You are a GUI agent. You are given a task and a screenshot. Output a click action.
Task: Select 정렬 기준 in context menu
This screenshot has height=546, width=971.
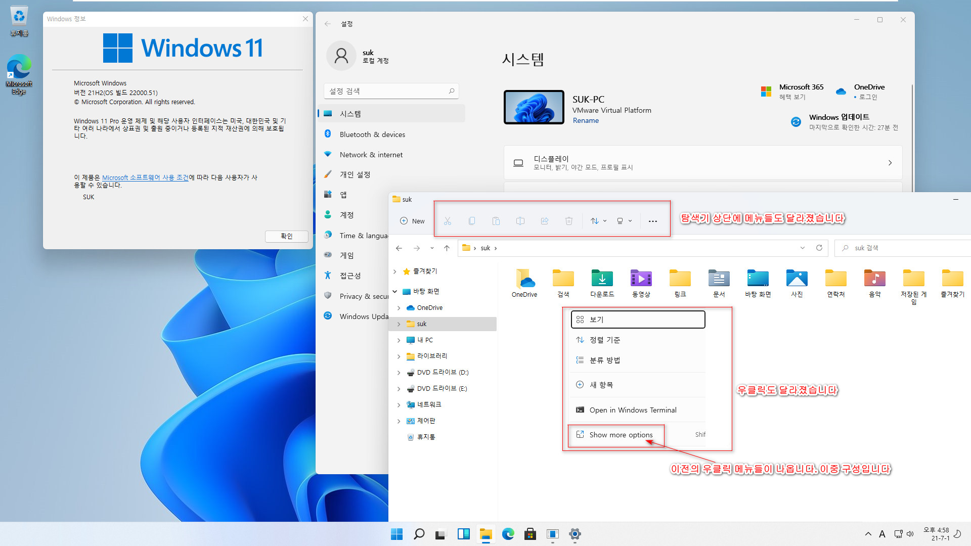pos(638,340)
